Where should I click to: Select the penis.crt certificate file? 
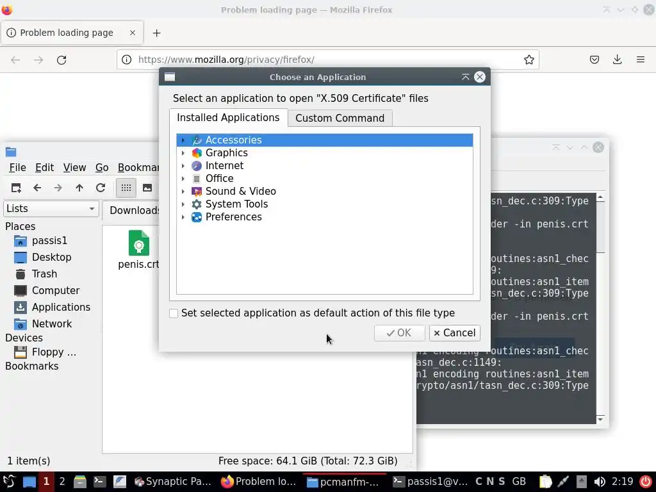click(x=138, y=250)
